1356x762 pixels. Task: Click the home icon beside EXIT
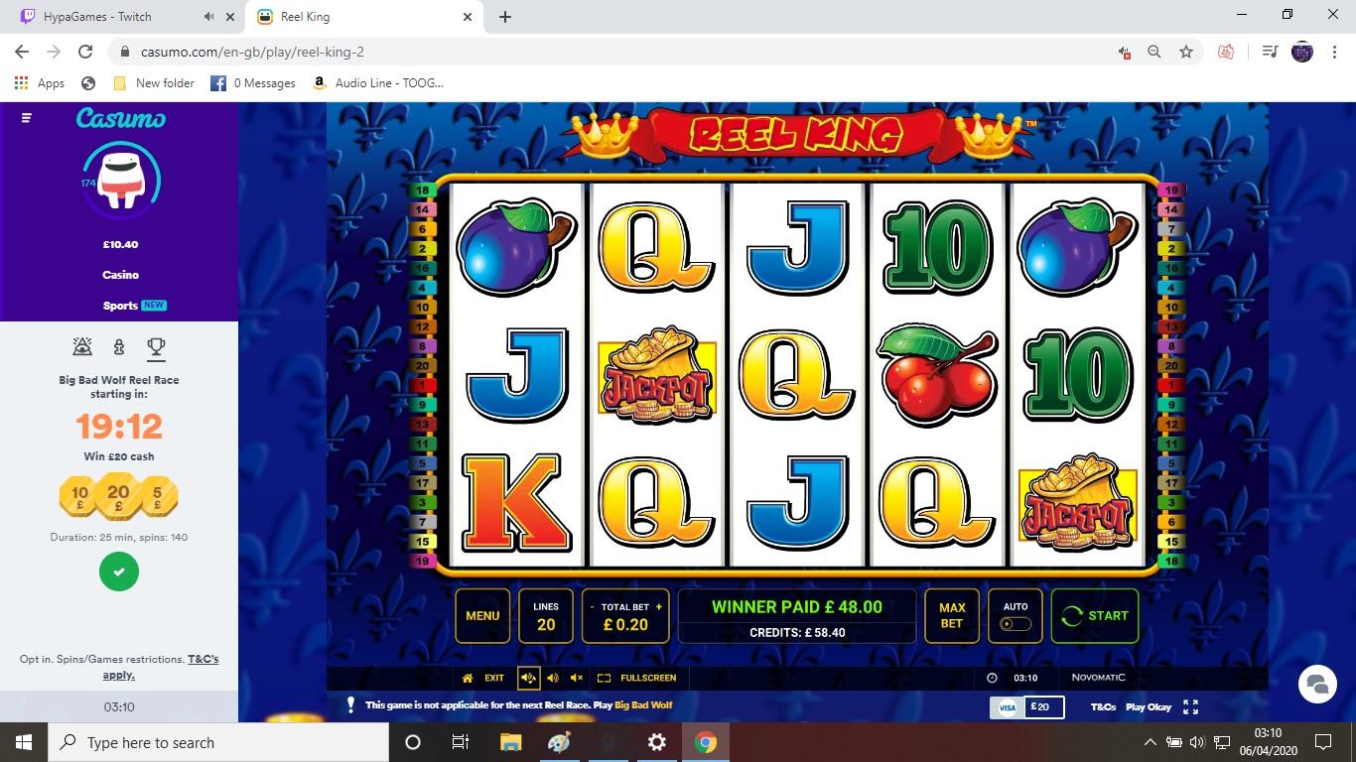tap(468, 678)
